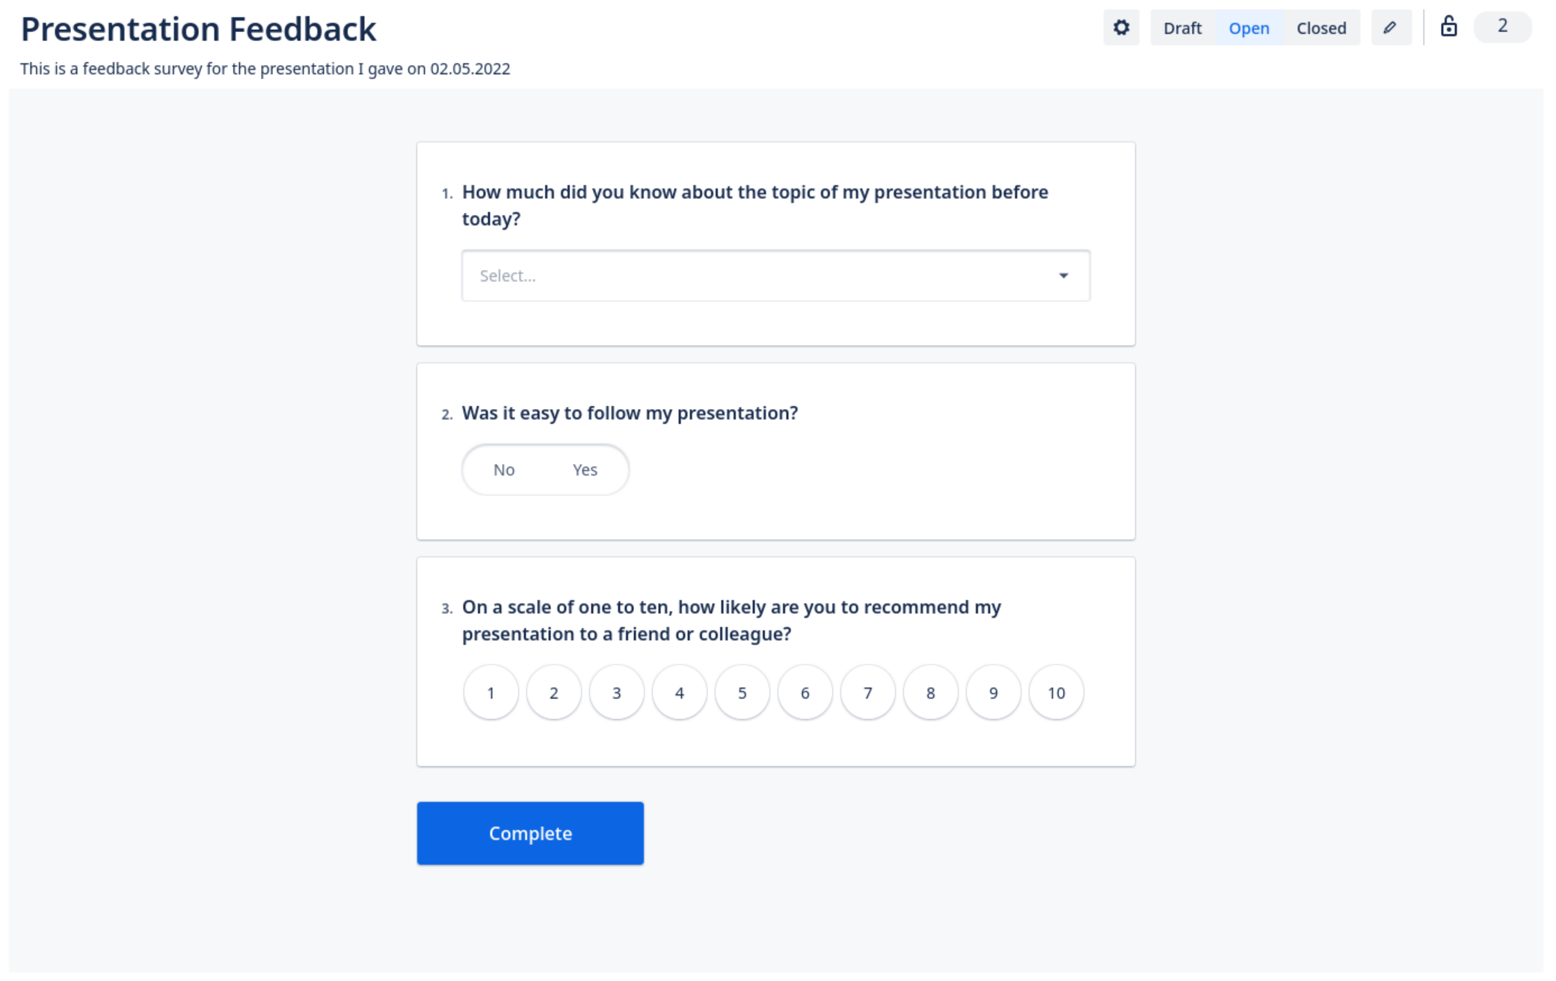Open the survey settings gear icon
This screenshot has height=981, width=1556.
coord(1120,28)
